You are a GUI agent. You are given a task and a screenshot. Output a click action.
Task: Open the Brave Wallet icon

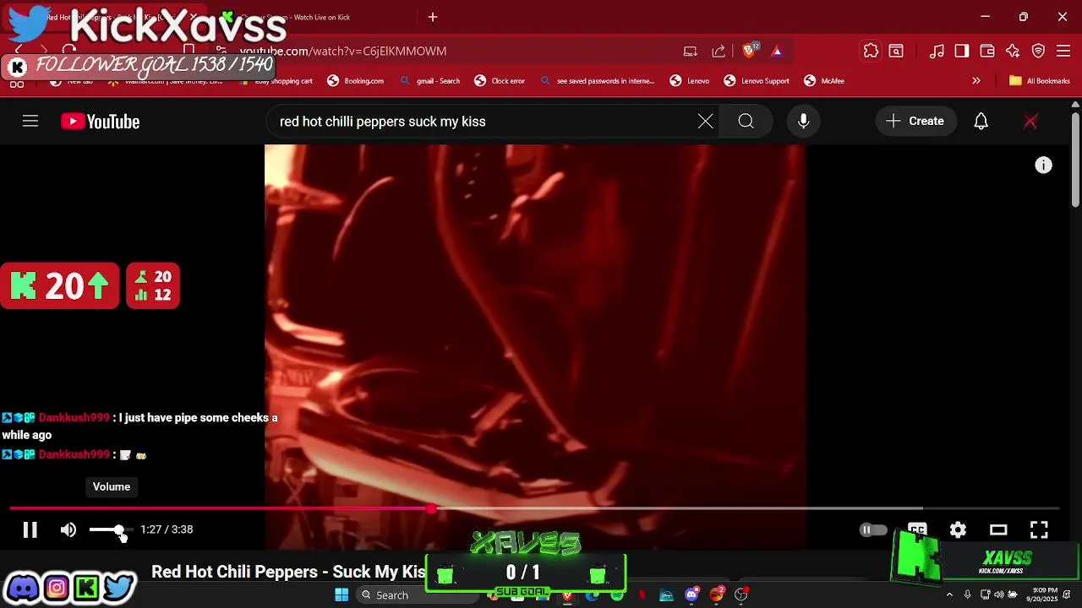[x=987, y=52]
